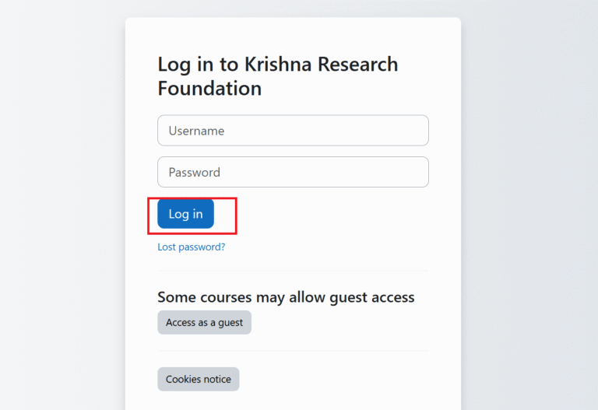Enter the site as a guest

[x=204, y=322]
